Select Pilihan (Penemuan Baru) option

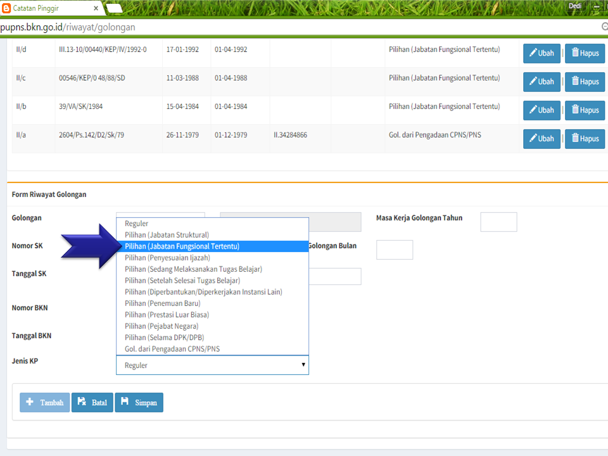tap(213, 303)
